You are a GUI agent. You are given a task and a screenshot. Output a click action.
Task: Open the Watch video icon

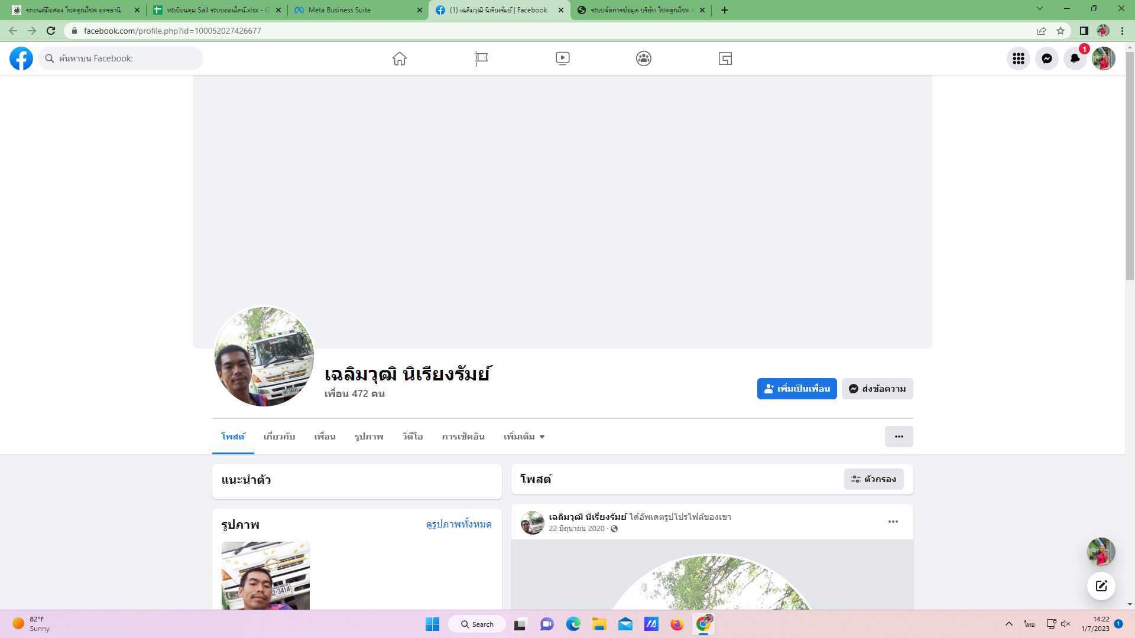click(x=562, y=58)
